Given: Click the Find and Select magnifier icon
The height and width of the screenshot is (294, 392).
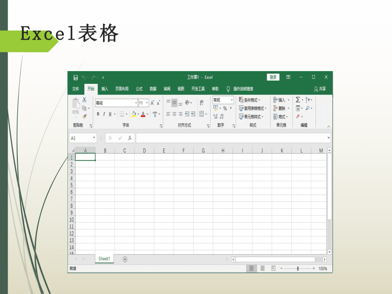Looking at the screenshot, I should pos(308,108).
